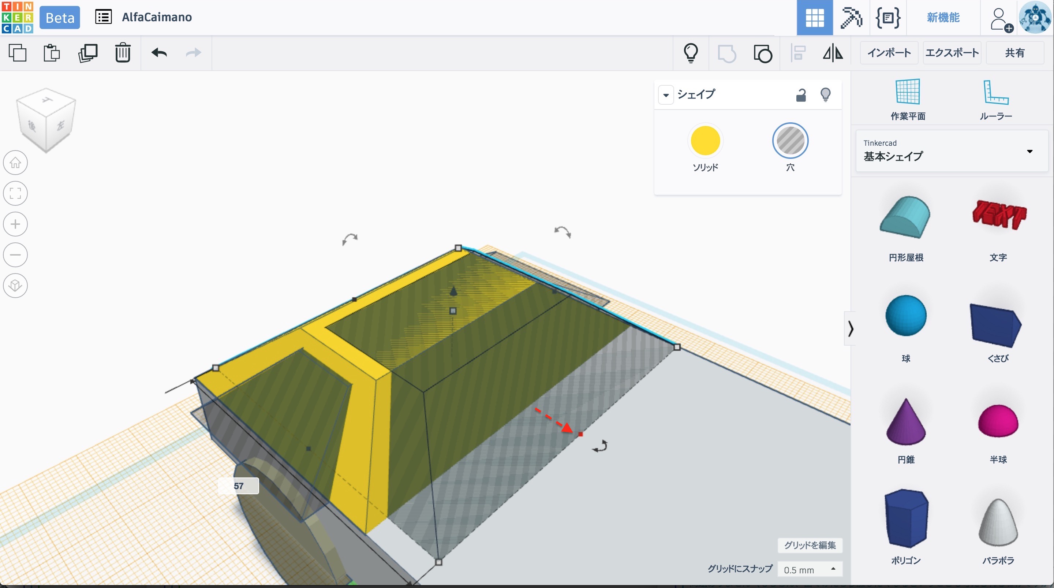1054x588 pixels.
Task: Click the Mirror/flip tool icon
Action: coord(832,53)
